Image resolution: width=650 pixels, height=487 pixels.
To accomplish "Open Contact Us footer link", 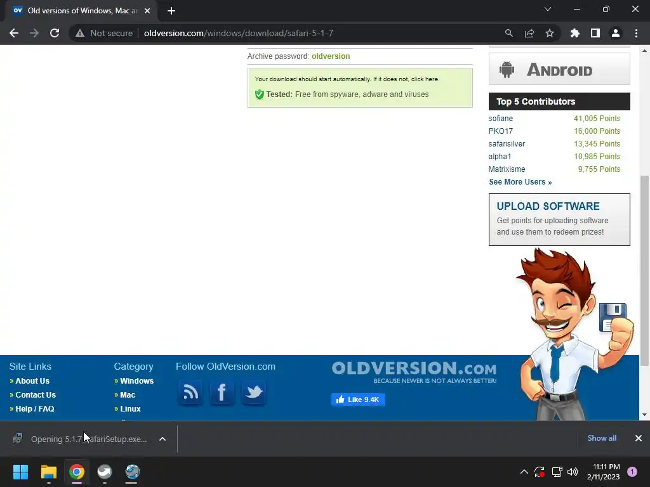I will [36, 395].
